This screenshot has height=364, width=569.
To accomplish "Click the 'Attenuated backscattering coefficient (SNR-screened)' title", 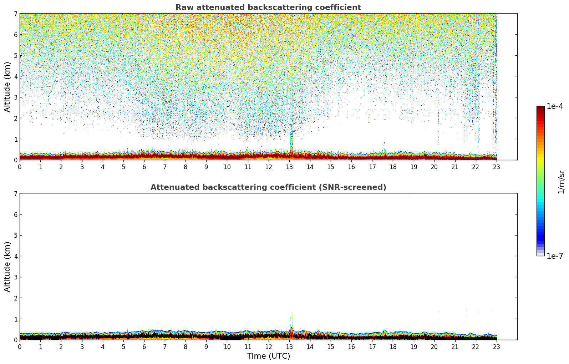I will [268, 187].
